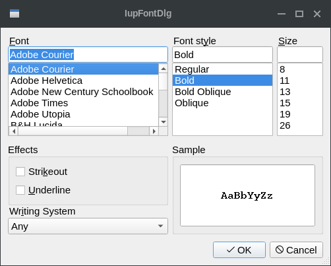Enable the Strikeout checkbox
The width and height of the screenshot is (331, 266).
(20, 172)
